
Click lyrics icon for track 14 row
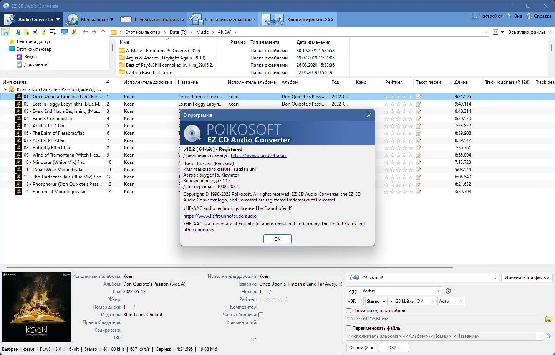(x=418, y=192)
